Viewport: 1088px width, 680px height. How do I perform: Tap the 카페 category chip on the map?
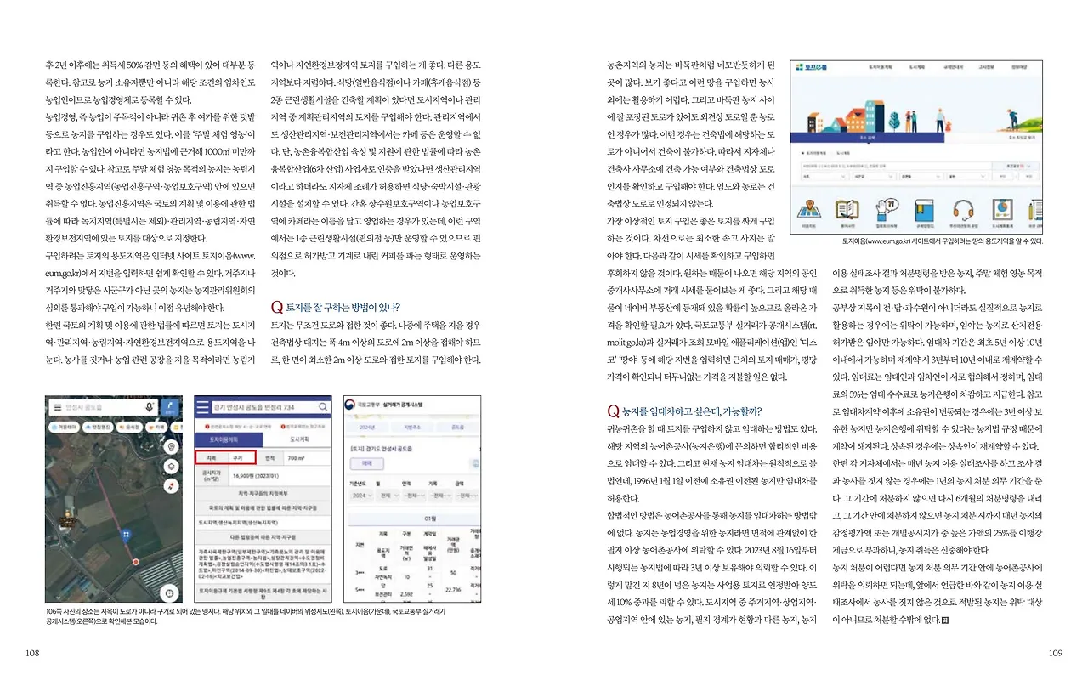click(x=157, y=426)
